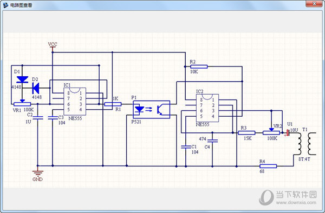Select the C1 104 capacitor
This screenshot has height=213, width=325.
[186, 147]
